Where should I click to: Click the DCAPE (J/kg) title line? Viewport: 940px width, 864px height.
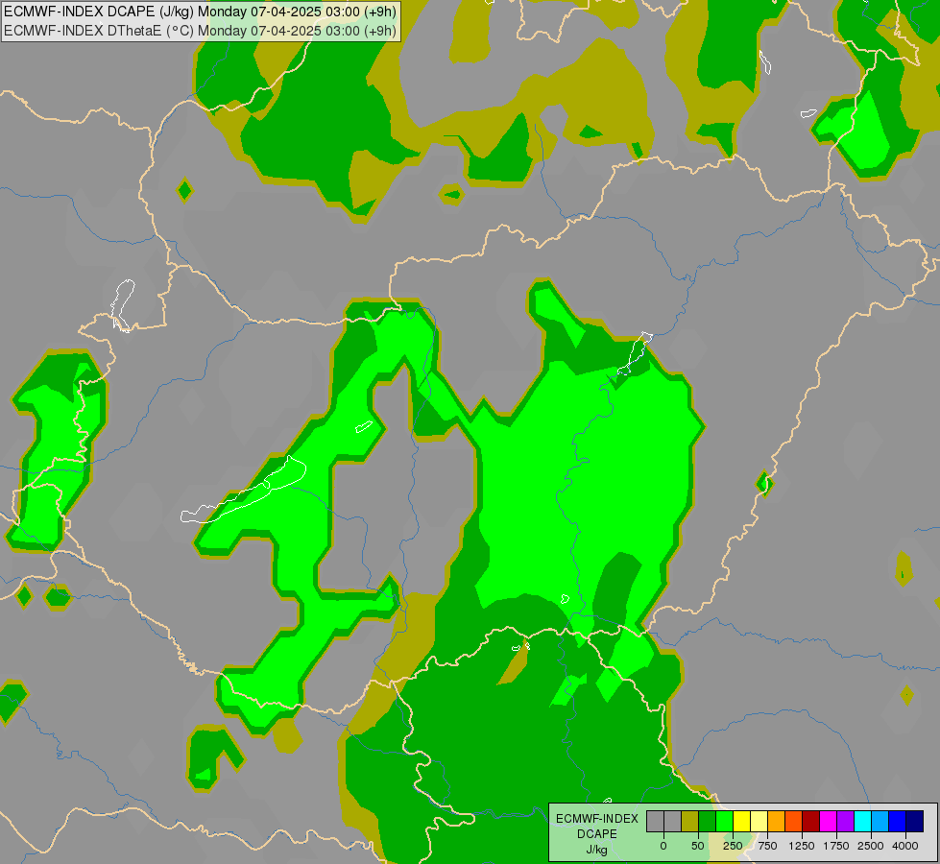tap(200, 12)
